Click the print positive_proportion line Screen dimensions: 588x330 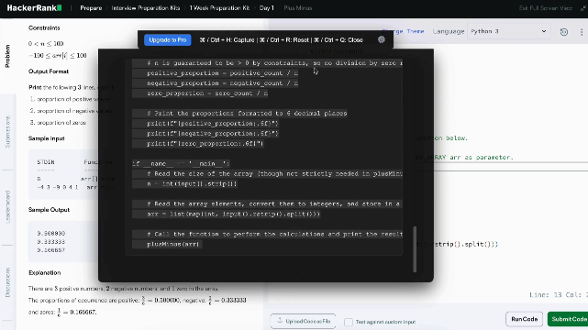click(x=213, y=123)
